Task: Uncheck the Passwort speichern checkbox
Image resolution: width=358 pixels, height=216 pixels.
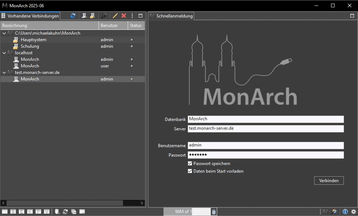Action: 190,164
